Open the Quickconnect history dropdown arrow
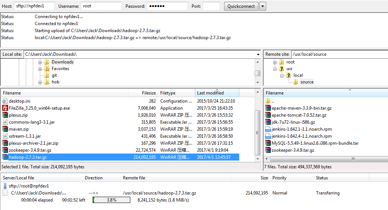The image size is (388, 210). point(263,6)
